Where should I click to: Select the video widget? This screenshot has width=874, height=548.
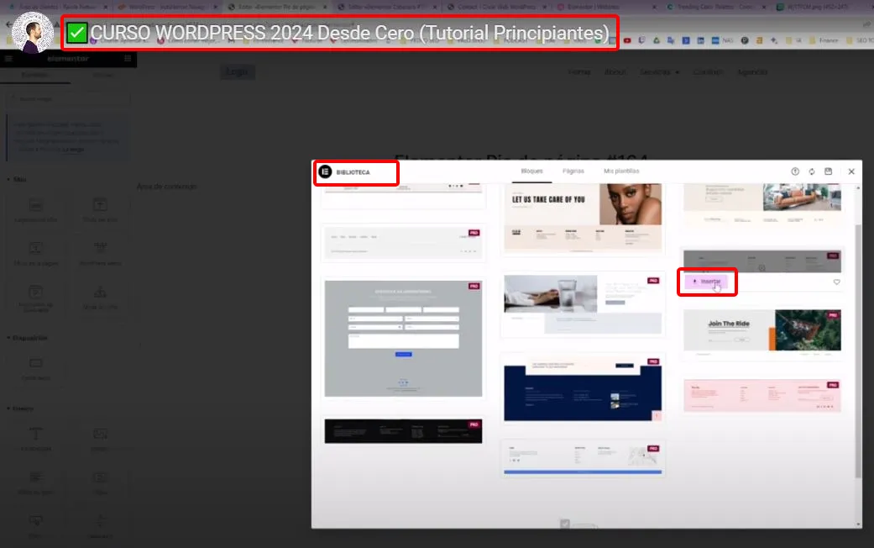pyautogui.click(x=101, y=482)
